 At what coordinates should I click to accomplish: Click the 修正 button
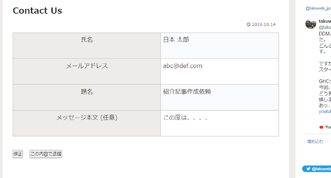(18, 154)
